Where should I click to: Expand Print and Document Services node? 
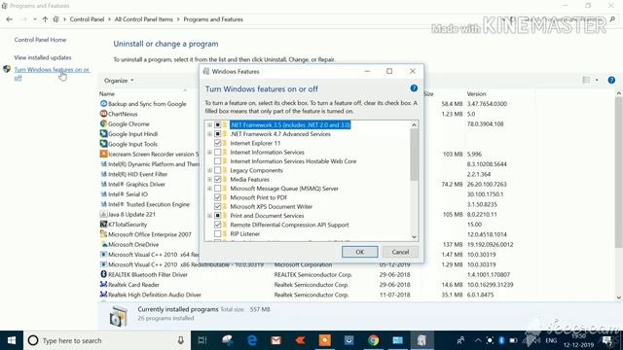pyautogui.click(x=209, y=216)
